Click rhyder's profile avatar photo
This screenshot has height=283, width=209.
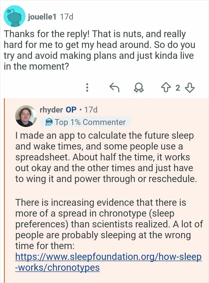pyautogui.click(x=25, y=117)
